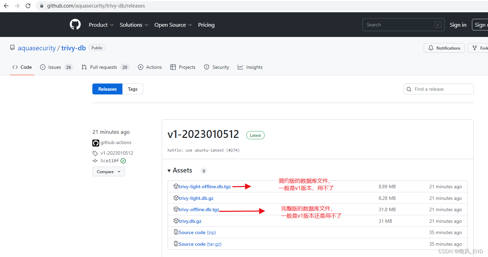488x257 pixels.
Task: Switch to the Issues tab
Action: coord(56,67)
